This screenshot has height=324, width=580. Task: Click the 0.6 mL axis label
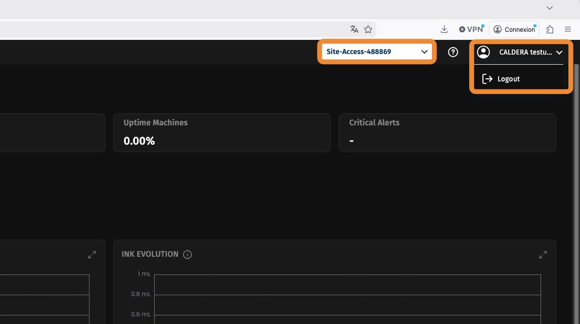[x=141, y=314]
